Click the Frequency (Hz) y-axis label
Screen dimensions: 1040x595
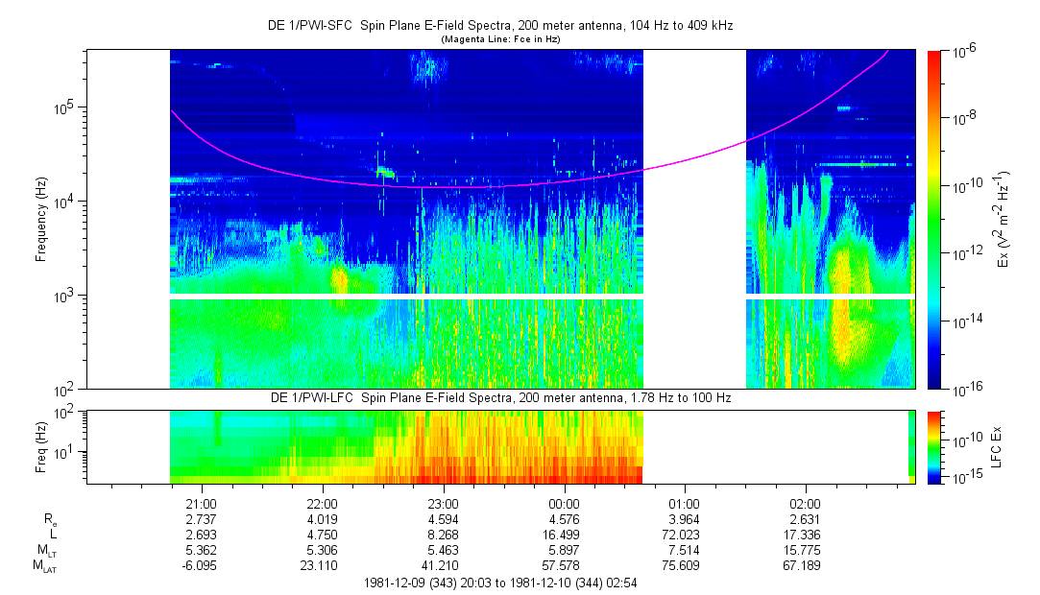[41, 220]
